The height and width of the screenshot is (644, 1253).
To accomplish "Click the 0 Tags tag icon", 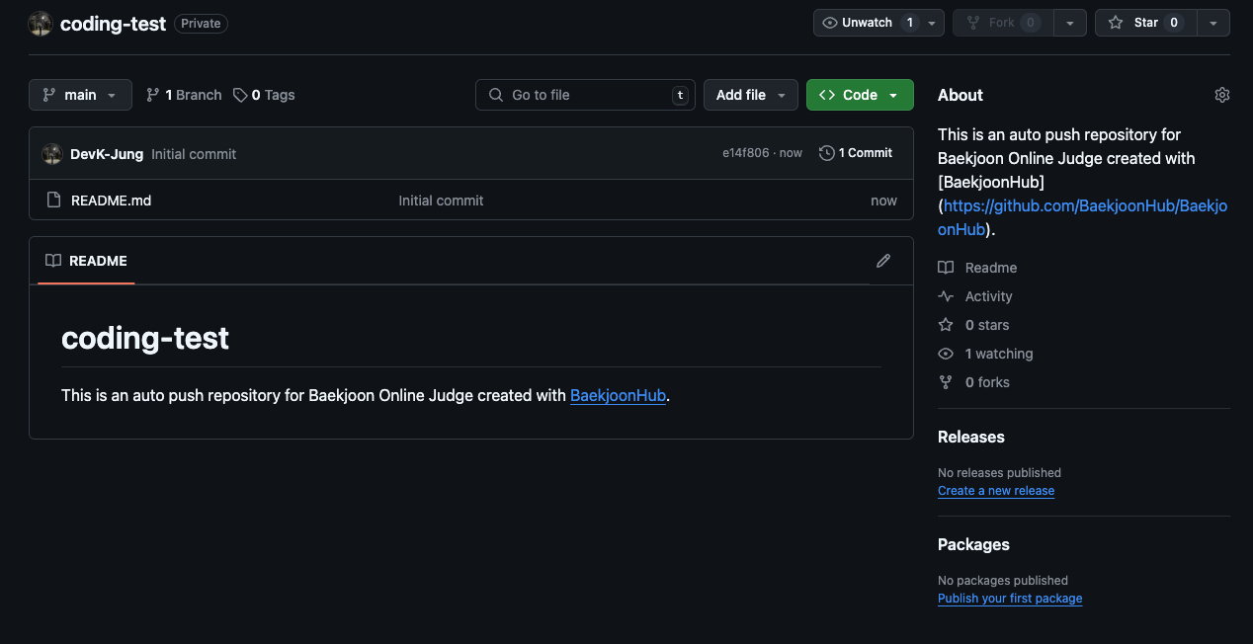I will pyautogui.click(x=240, y=95).
